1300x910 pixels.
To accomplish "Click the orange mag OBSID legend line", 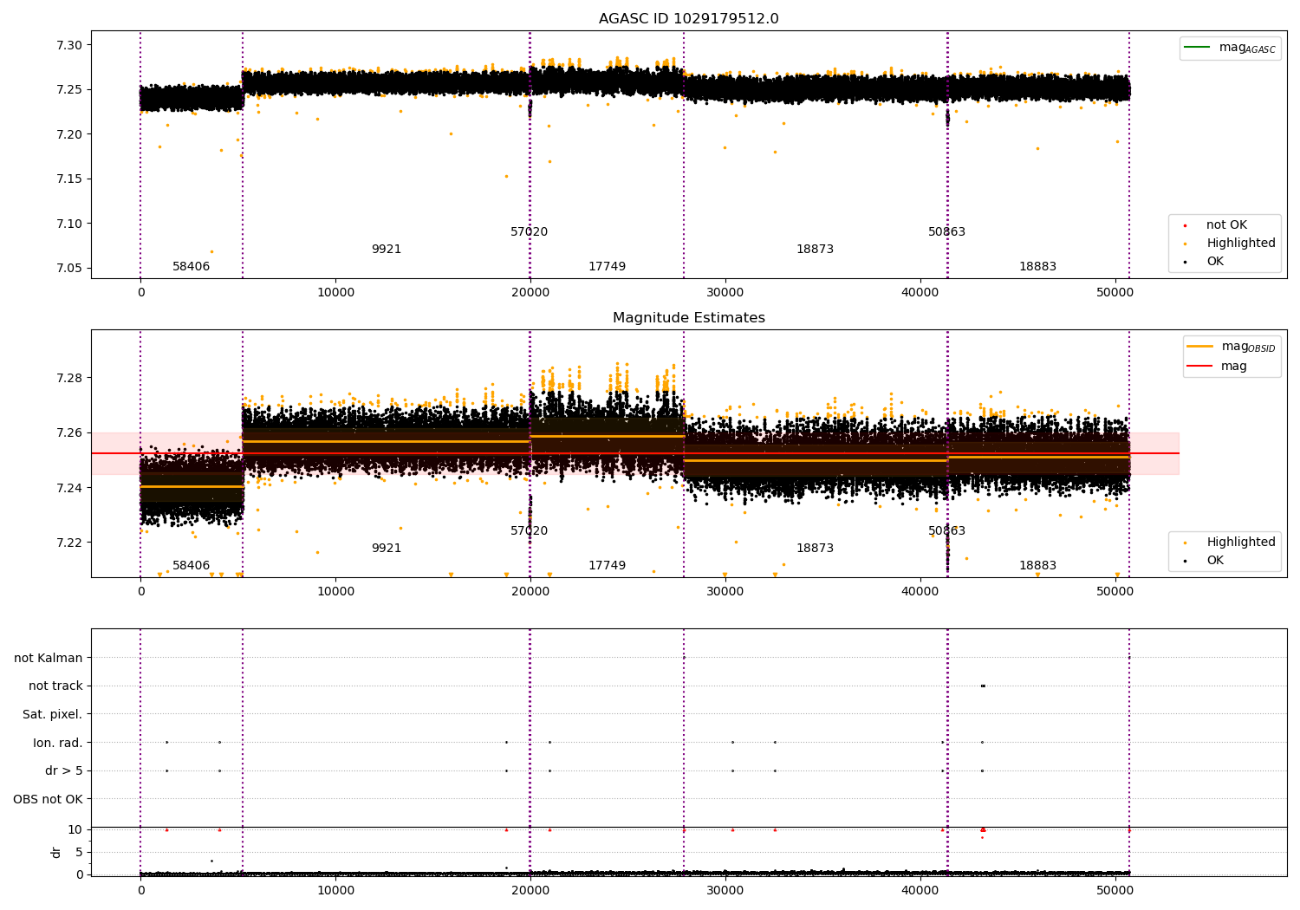I will pos(1199,347).
